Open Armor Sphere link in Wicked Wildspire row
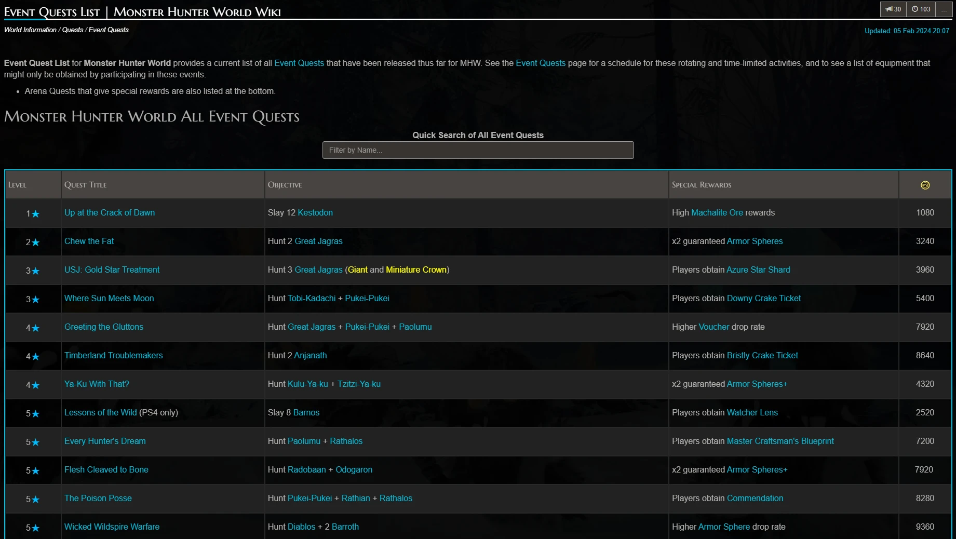 click(x=724, y=527)
